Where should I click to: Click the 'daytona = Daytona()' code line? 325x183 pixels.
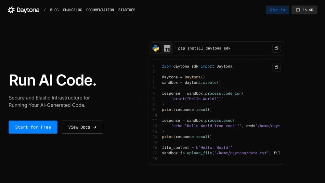(x=183, y=77)
